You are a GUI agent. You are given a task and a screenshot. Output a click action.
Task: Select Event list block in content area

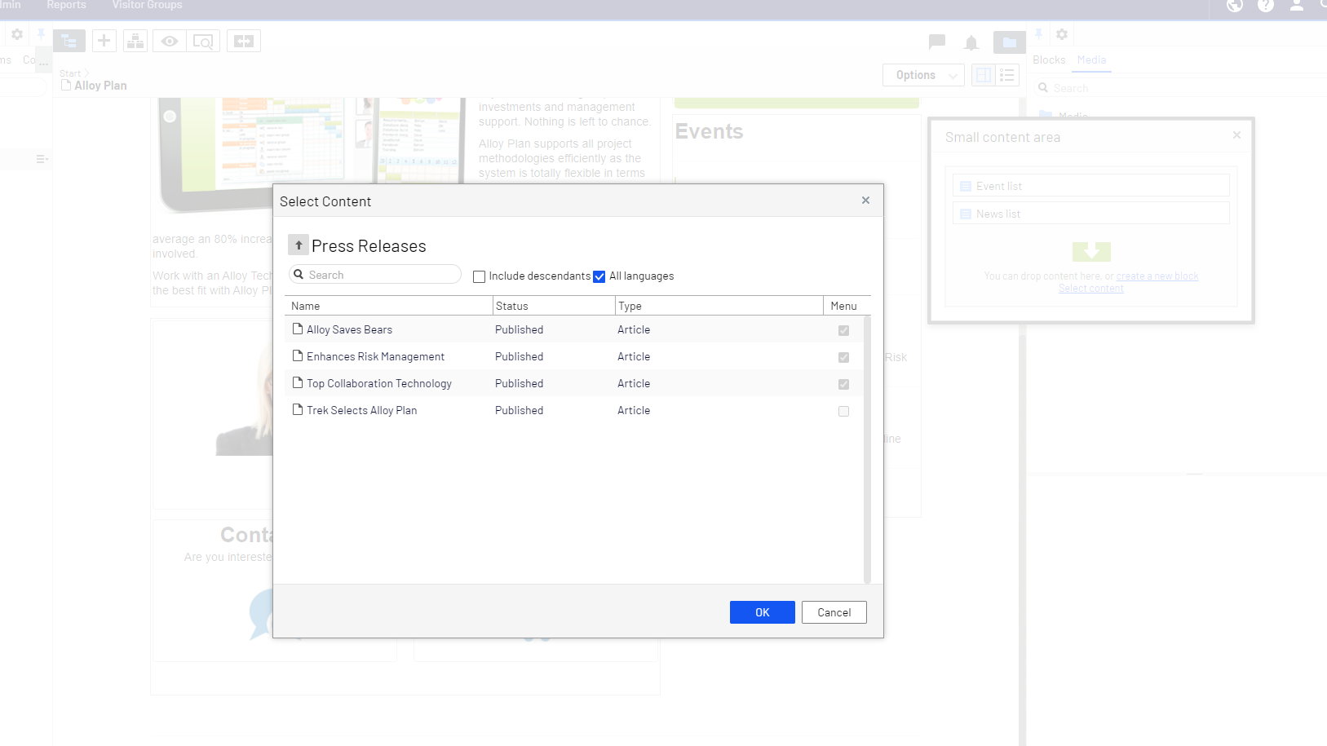pos(1091,186)
